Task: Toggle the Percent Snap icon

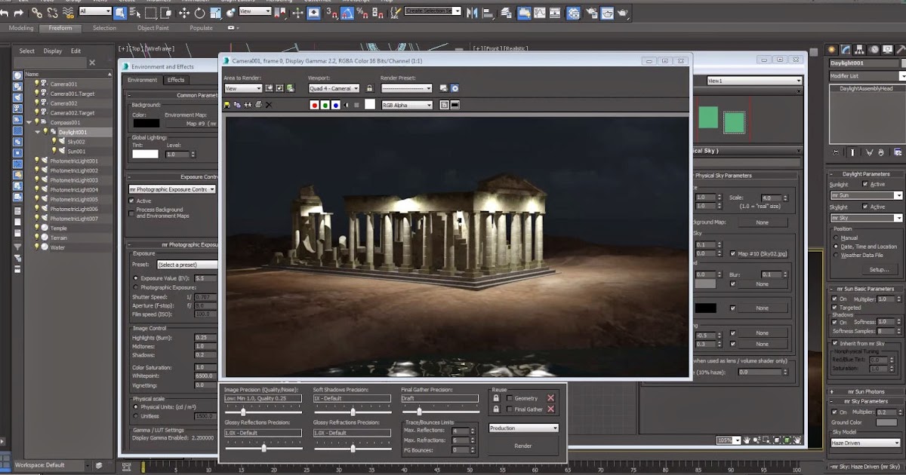Action: (362, 13)
